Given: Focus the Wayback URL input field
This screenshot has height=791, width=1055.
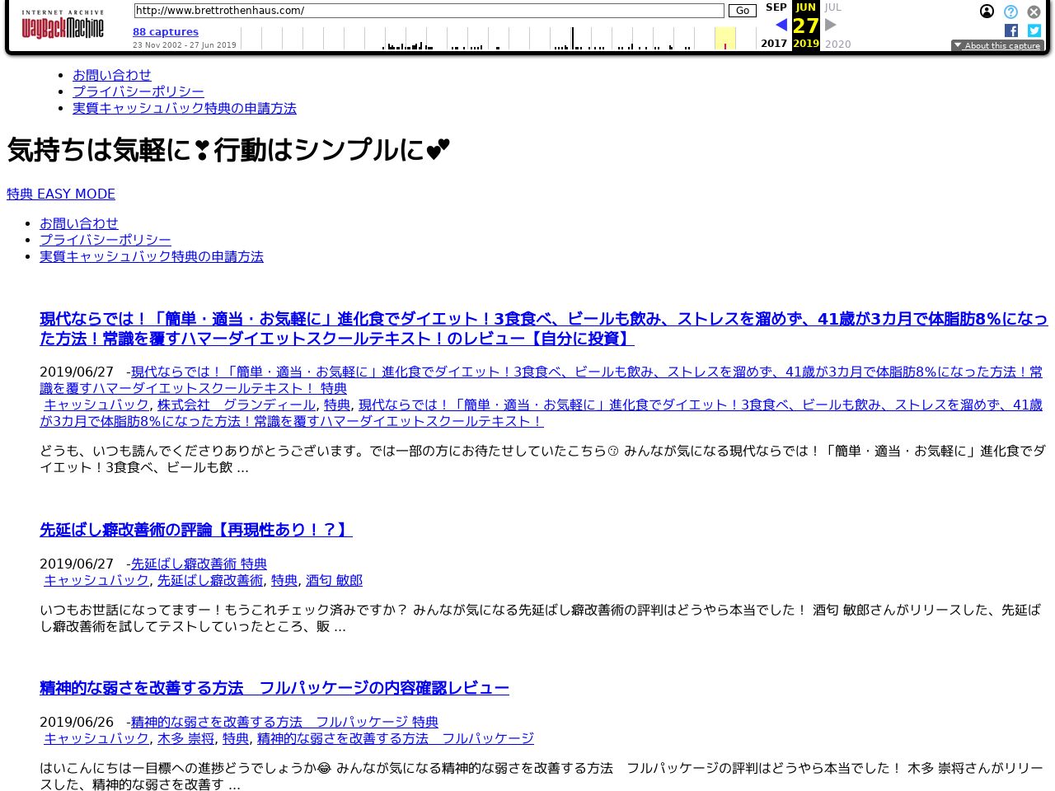Looking at the screenshot, I should [429, 11].
